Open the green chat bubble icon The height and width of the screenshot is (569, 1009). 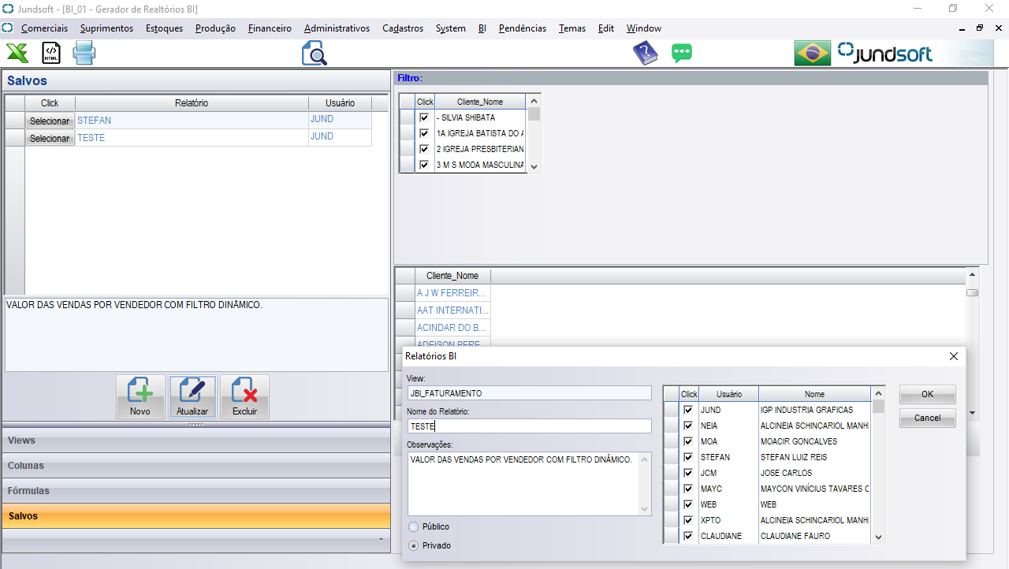[682, 54]
